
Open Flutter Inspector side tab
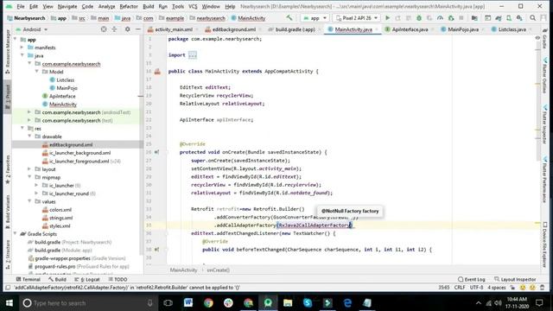point(545,124)
